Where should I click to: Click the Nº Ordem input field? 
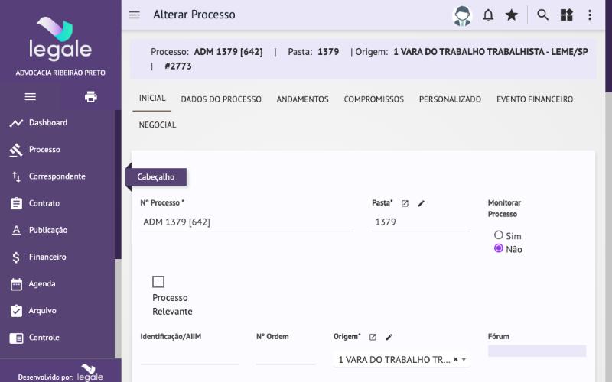pos(285,357)
